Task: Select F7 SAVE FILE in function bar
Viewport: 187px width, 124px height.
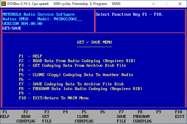Action: [121, 116]
